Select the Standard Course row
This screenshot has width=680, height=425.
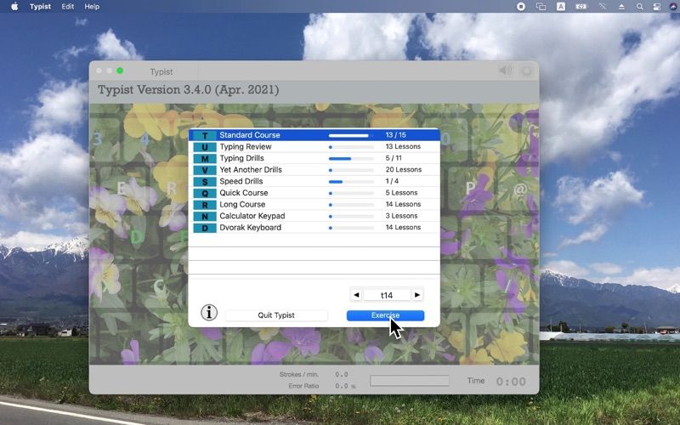pyautogui.click(x=314, y=135)
